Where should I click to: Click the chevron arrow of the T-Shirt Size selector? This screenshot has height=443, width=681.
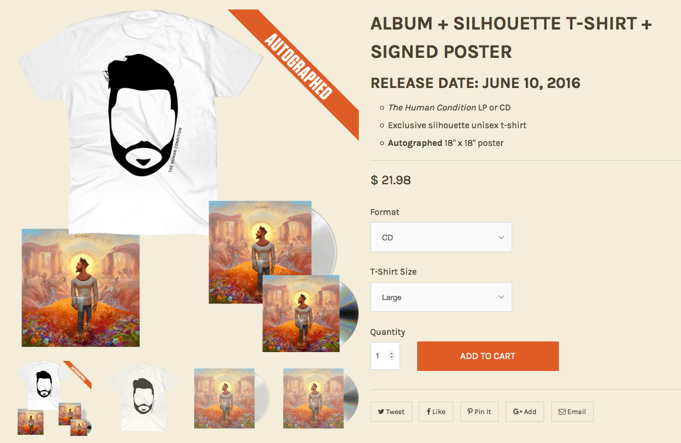501,297
